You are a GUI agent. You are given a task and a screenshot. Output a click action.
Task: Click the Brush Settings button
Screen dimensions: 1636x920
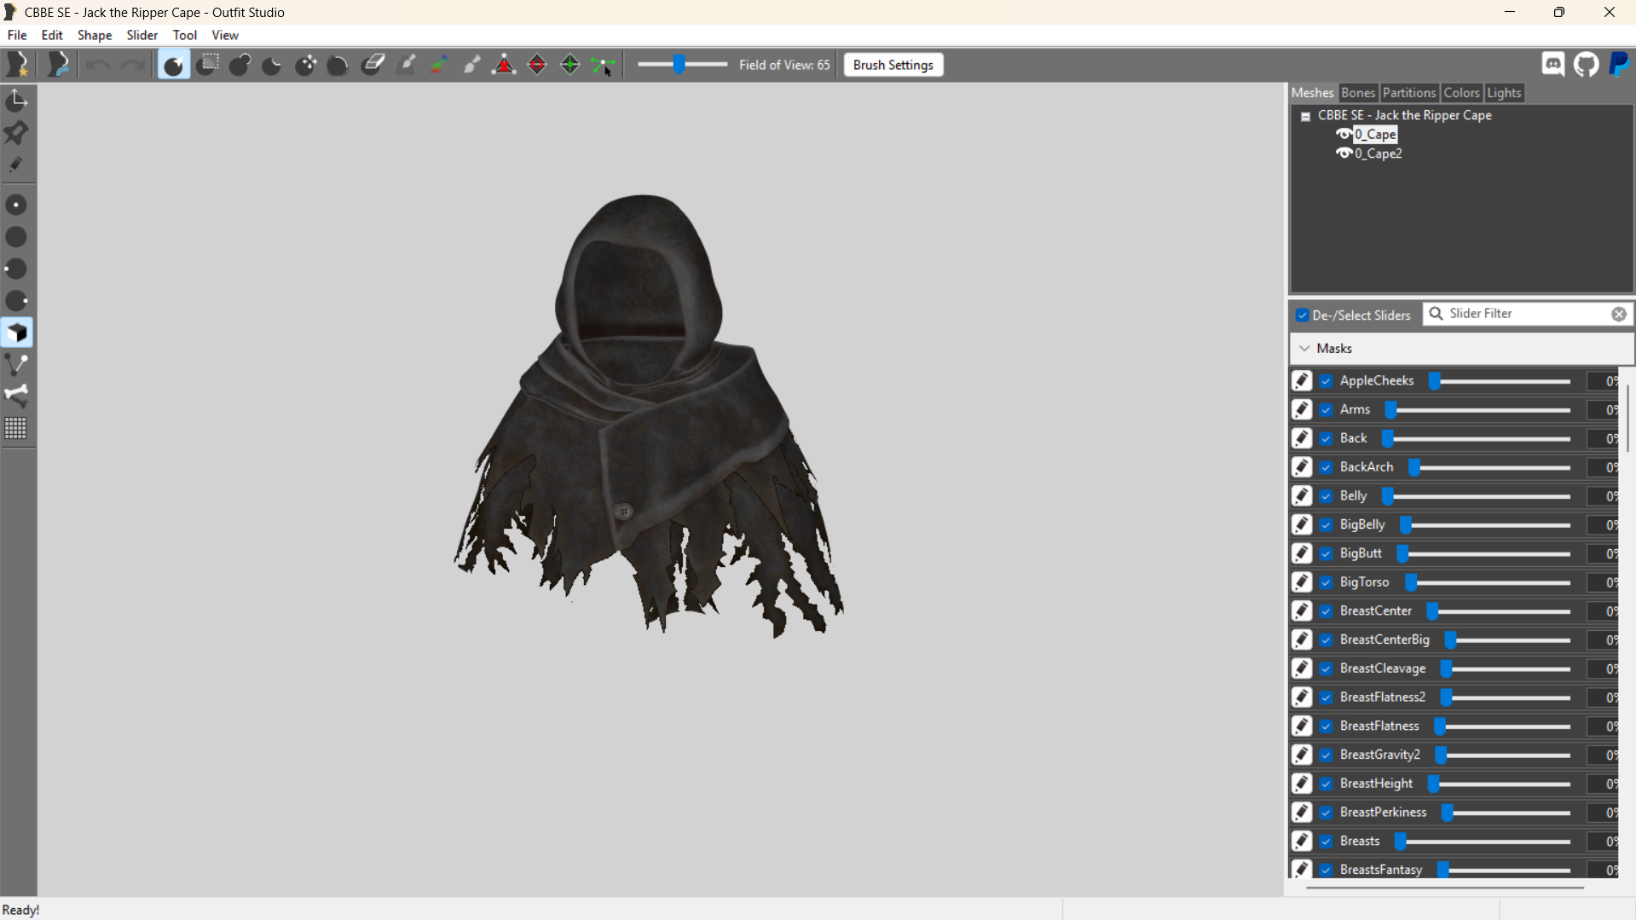(893, 65)
